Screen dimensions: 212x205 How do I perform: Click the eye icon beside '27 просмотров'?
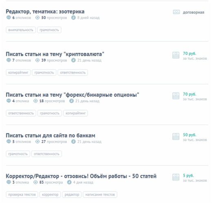click(38, 142)
